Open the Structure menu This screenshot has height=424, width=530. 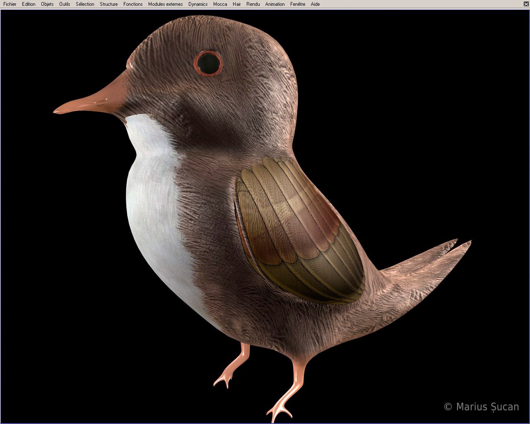[108, 4]
